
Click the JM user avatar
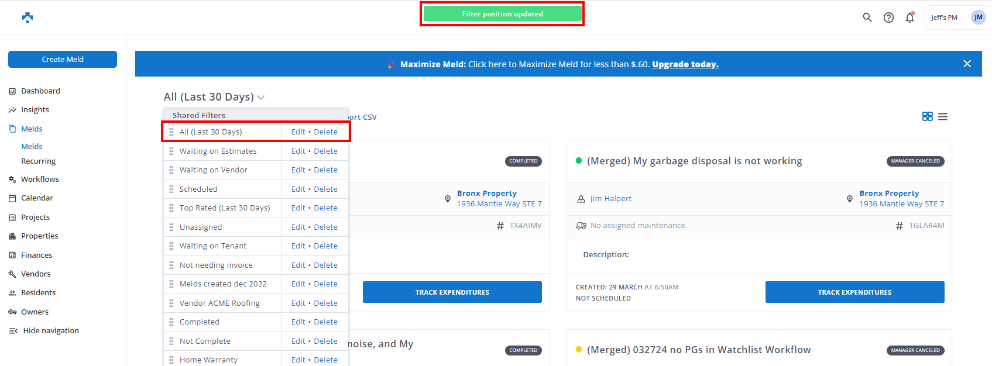[978, 18]
